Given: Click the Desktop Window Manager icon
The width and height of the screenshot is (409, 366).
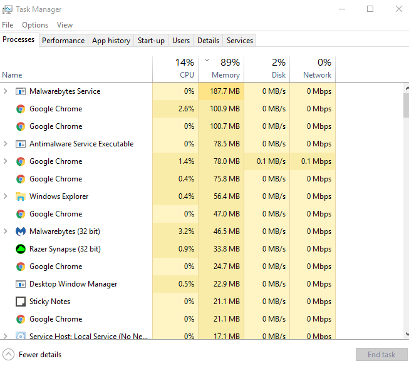Looking at the screenshot, I should click(x=21, y=284).
